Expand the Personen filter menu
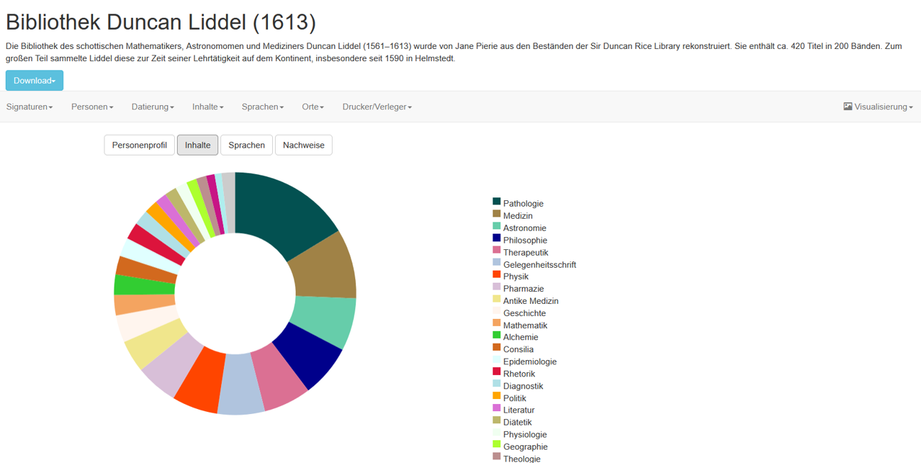The height and width of the screenshot is (463, 921). point(92,107)
